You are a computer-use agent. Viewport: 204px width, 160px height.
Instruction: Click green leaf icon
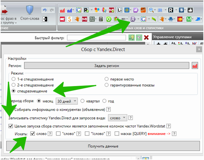(x=154, y=19)
